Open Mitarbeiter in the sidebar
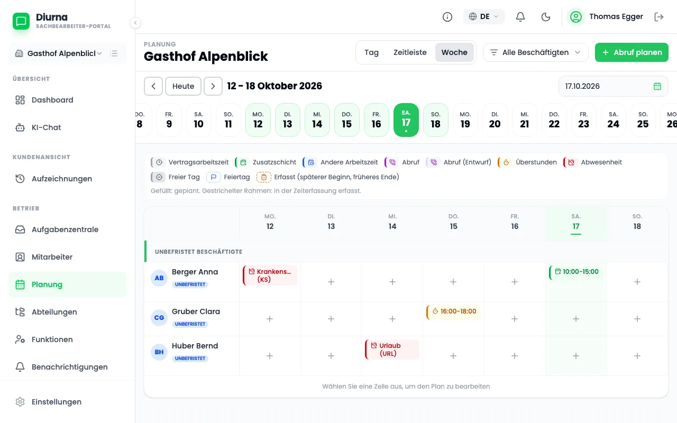Image resolution: width=677 pixels, height=423 pixels. 68,257
